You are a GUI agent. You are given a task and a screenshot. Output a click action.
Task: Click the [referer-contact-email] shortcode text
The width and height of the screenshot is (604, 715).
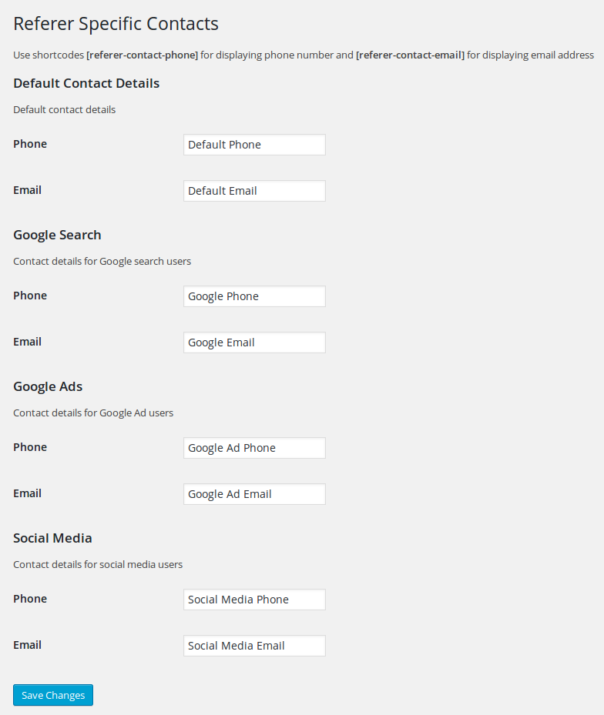point(410,55)
